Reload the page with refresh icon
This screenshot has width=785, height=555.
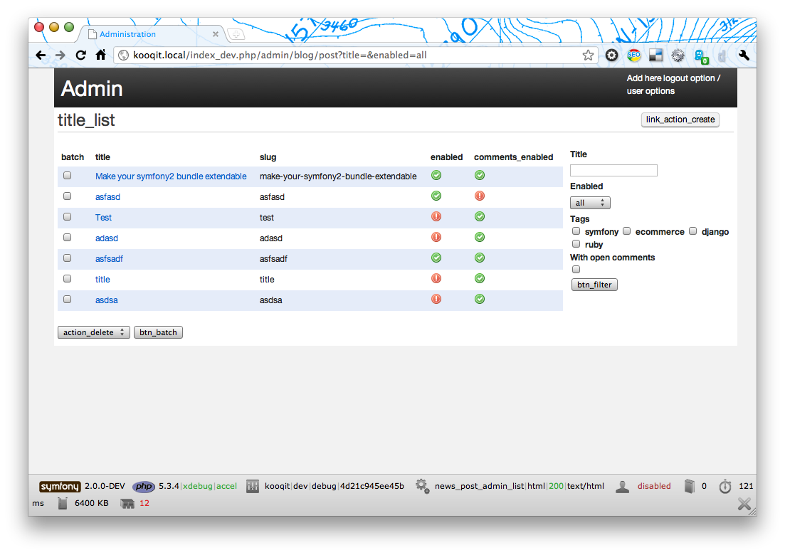81,55
